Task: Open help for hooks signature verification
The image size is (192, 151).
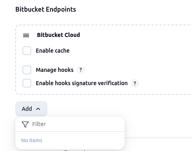Action: (135, 83)
